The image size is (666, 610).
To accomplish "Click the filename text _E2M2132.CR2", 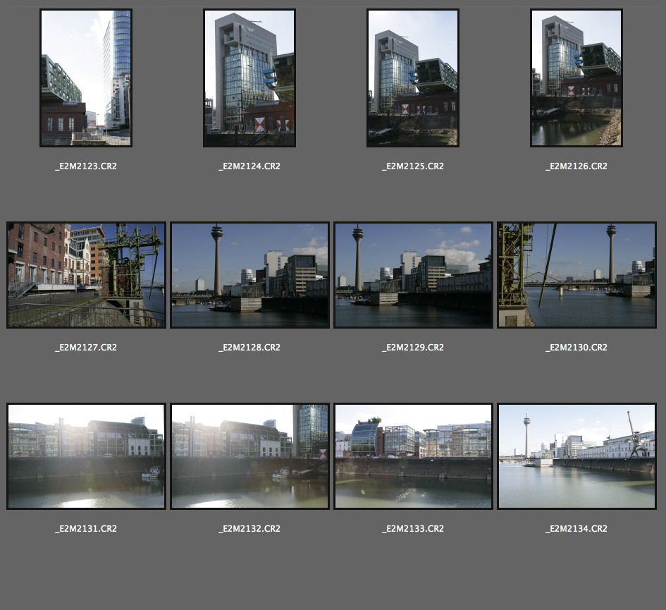I will pos(249,529).
